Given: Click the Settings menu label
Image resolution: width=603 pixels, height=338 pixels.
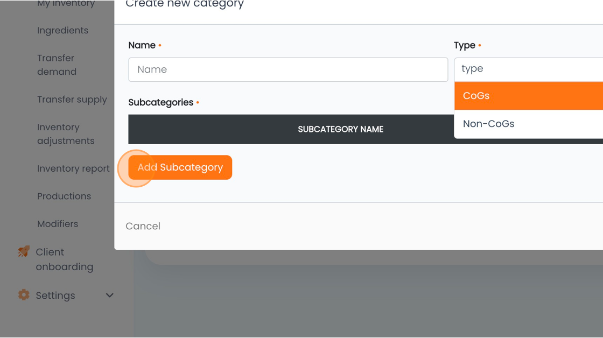Looking at the screenshot, I should click(55, 295).
